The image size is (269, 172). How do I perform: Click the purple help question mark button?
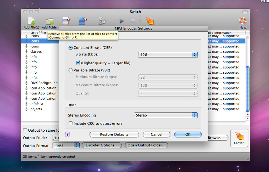68,134
